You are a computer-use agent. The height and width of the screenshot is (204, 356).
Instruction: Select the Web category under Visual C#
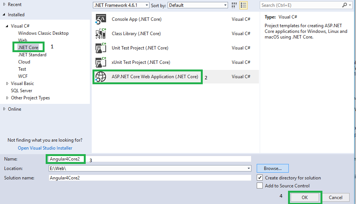(x=23, y=40)
